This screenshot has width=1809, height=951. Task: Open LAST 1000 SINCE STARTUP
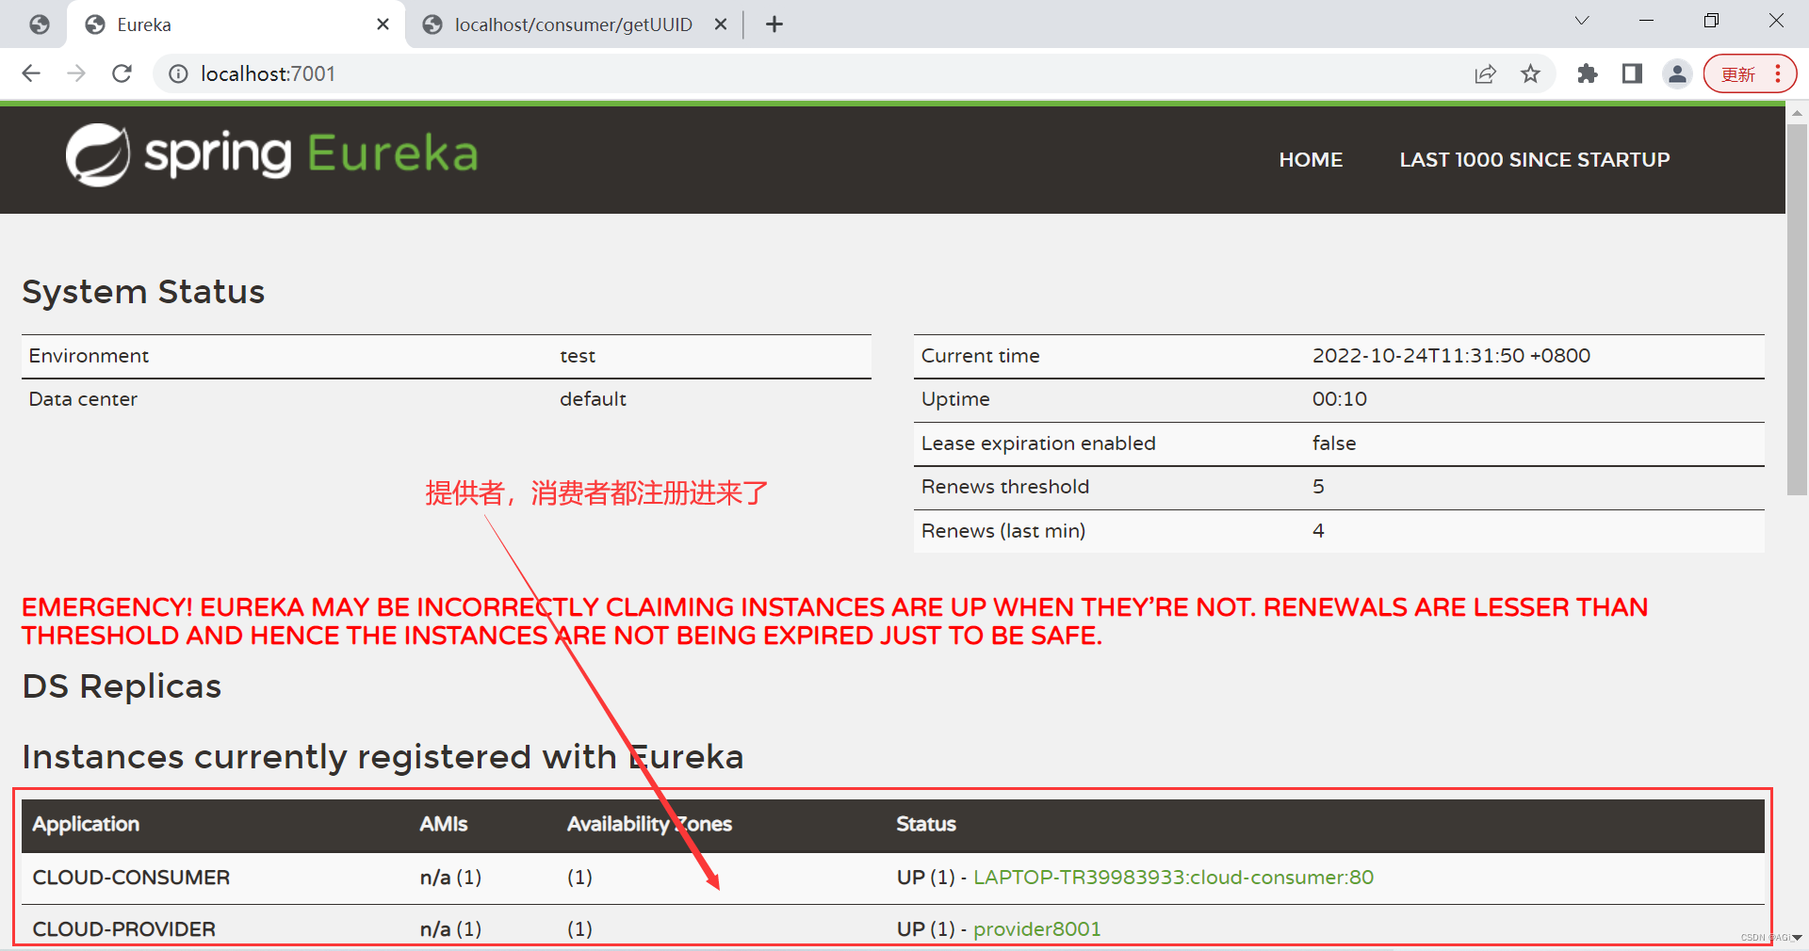click(1534, 159)
